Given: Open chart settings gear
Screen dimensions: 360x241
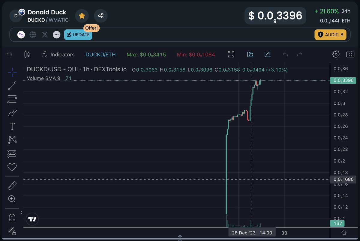Looking at the screenshot, I should pos(336,54).
